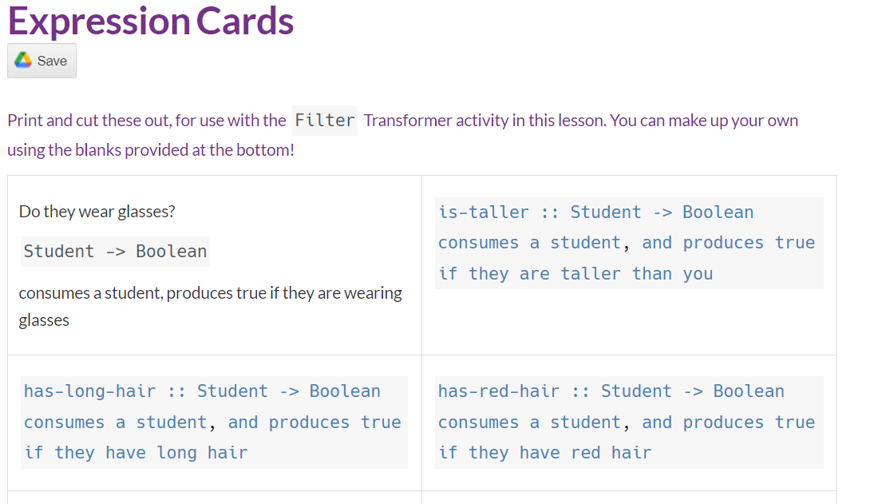This screenshot has width=870, height=504.
Task: Select the text 'consumes a student, produces true'
Action: [210, 292]
